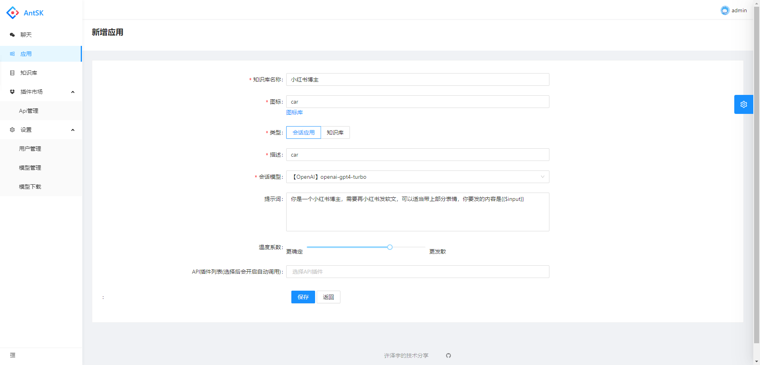Click the admin avatar icon
760x365 pixels.
click(x=725, y=10)
